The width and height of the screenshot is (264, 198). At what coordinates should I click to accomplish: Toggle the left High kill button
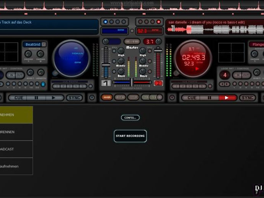tap(114, 51)
